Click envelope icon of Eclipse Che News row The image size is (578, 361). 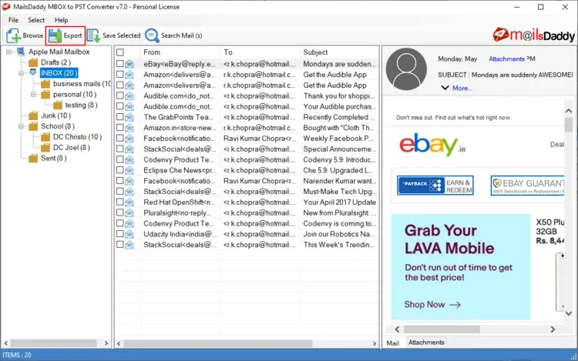[129, 170]
